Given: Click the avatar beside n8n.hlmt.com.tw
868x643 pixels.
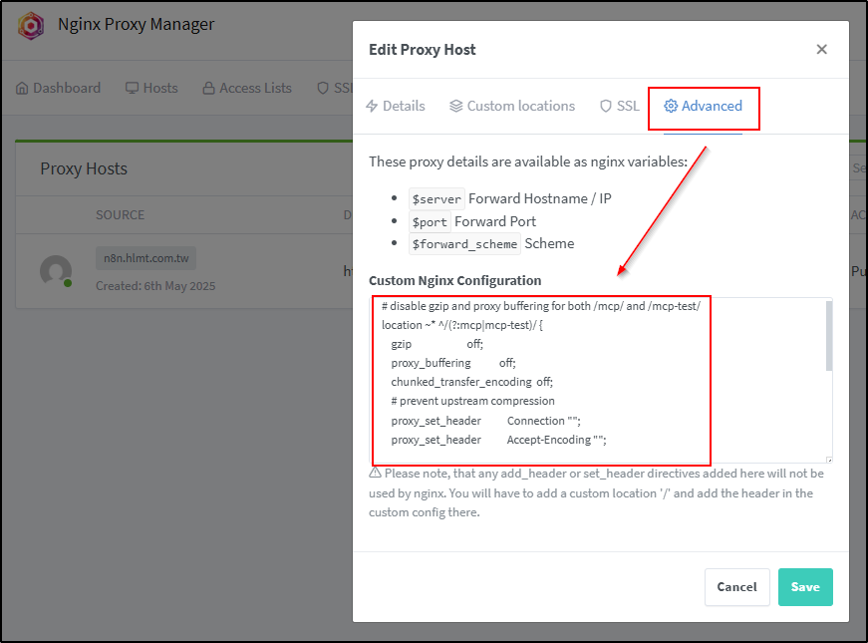Looking at the screenshot, I should [56, 271].
